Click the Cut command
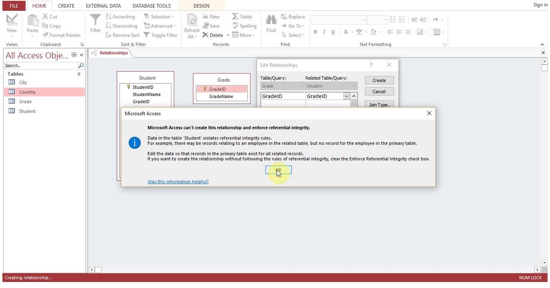Screen dimensions: 550x288 (x=50, y=16)
